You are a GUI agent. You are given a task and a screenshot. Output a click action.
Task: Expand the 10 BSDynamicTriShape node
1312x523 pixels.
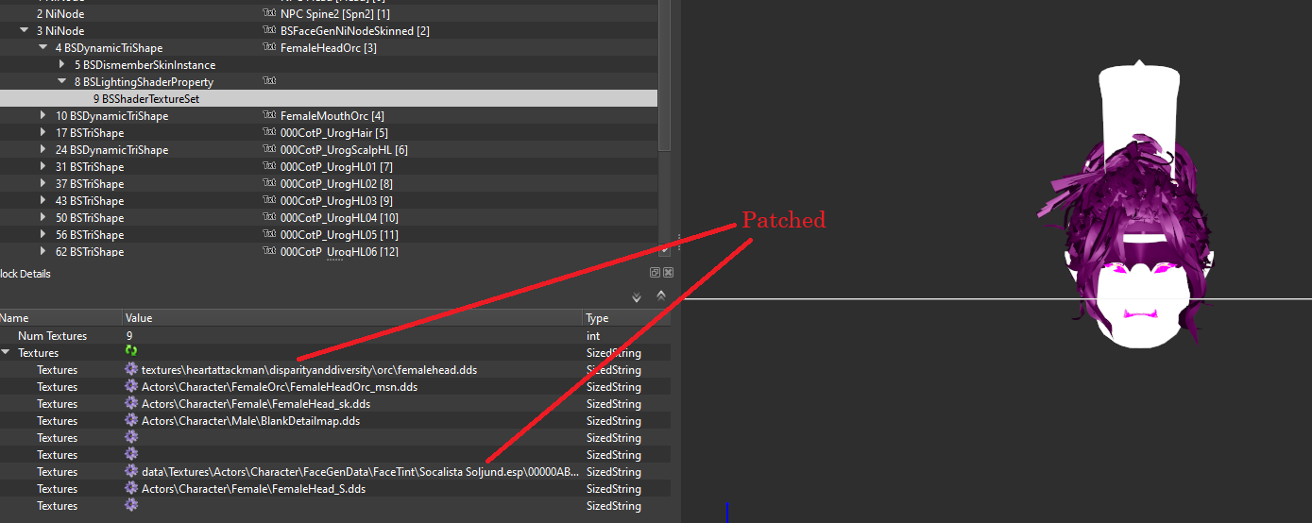(43, 116)
